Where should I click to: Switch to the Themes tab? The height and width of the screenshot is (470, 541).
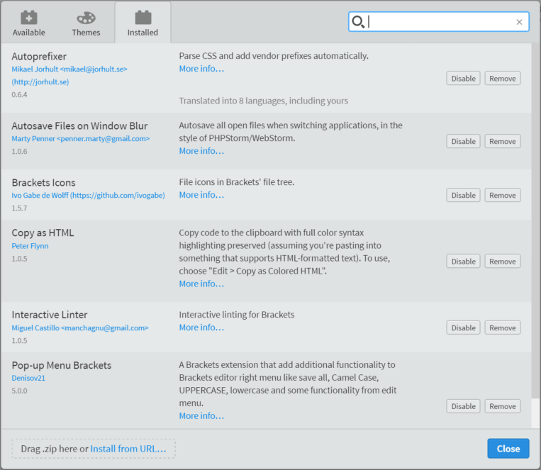[86, 23]
